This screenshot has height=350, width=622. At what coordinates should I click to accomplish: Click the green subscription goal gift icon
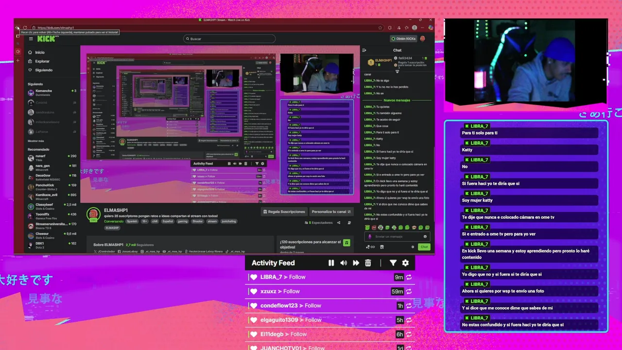click(x=346, y=243)
